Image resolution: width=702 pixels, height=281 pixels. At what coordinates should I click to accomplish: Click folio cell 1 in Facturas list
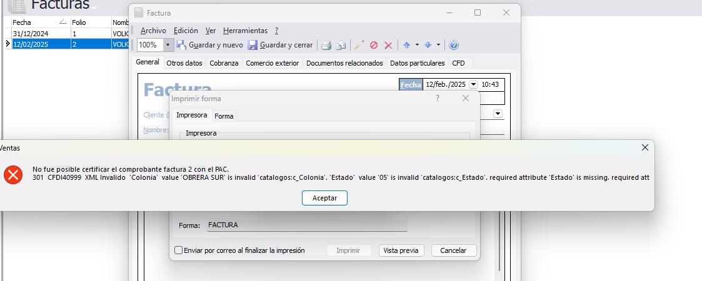tap(91, 34)
